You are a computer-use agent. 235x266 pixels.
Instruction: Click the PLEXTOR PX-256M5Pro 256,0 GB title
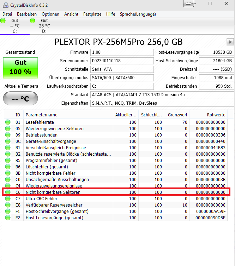coord(119,42)
